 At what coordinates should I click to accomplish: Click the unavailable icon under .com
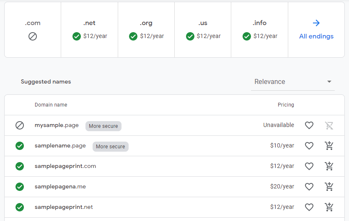[x=33, y=36]
